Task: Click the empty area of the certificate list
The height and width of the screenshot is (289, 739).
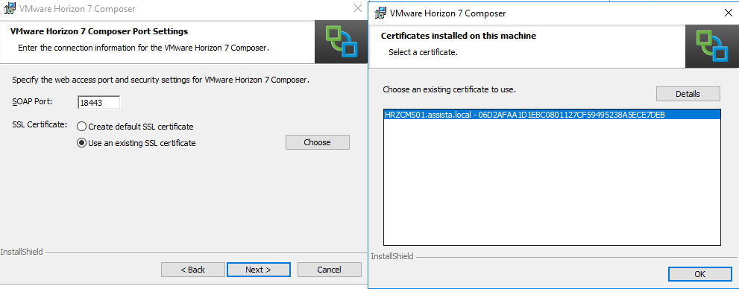Action: 551,181
